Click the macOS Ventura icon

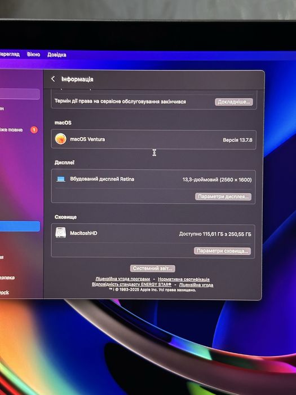[x=61, y=139]
